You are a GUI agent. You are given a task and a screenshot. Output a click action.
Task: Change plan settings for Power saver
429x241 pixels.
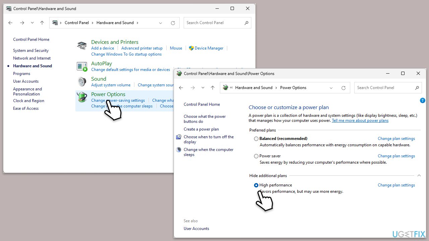[x=396, y=156]
